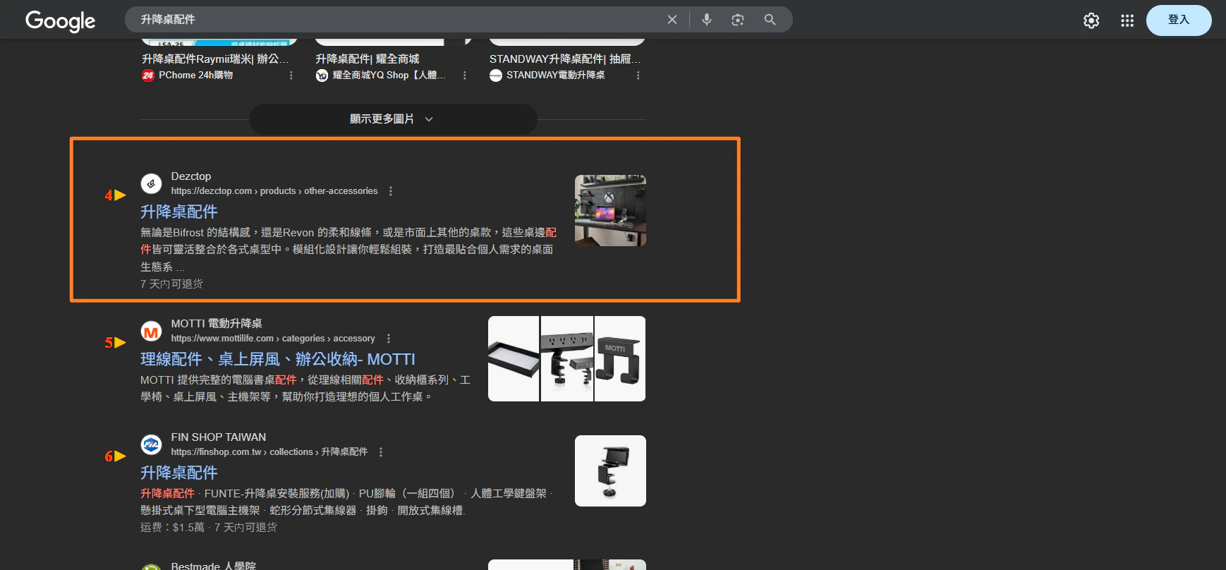Open the 升降桌配件Raymii瑞米 image result
This screenshot has width=1226, height=570.
[215, 59]
